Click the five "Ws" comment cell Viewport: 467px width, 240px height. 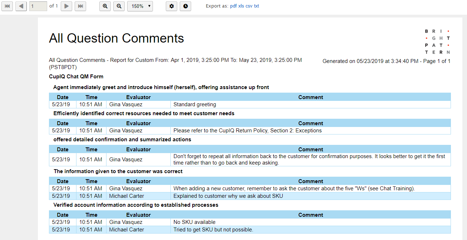click(x=310, y=188)
